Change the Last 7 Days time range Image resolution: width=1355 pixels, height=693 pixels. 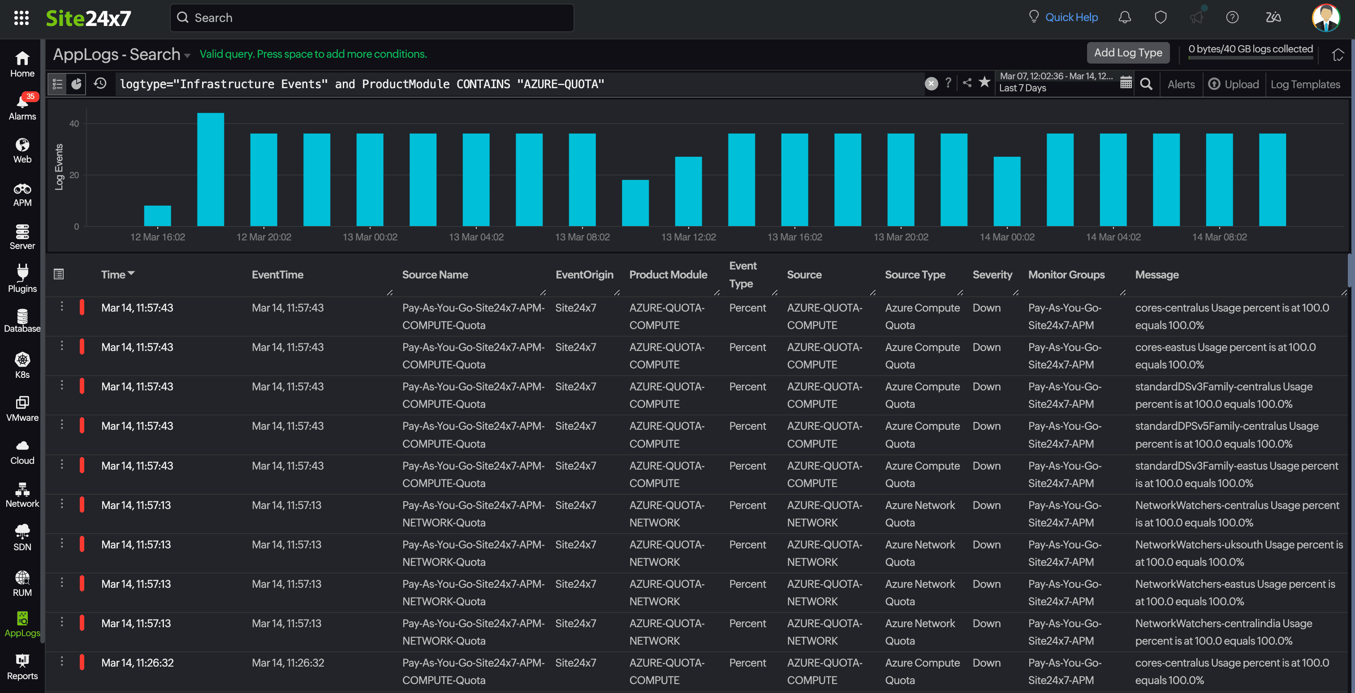[1023, 88]
